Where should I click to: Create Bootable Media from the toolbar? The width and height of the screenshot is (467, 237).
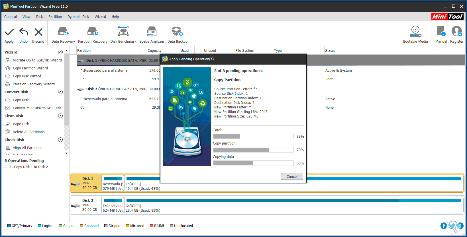pos(415,32)
